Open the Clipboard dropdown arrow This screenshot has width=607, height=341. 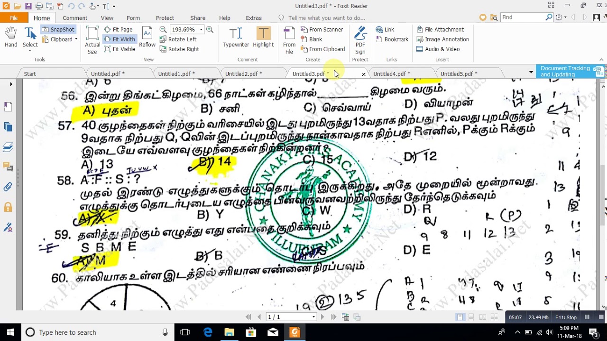(76, 39)
